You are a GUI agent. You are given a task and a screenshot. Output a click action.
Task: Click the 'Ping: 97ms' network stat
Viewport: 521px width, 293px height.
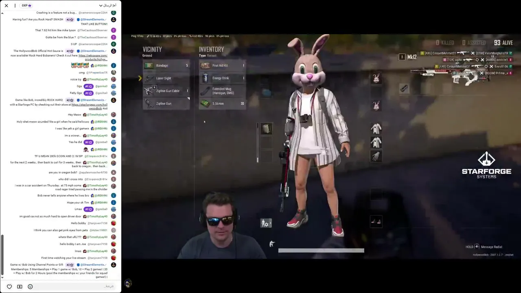(137, 36)
